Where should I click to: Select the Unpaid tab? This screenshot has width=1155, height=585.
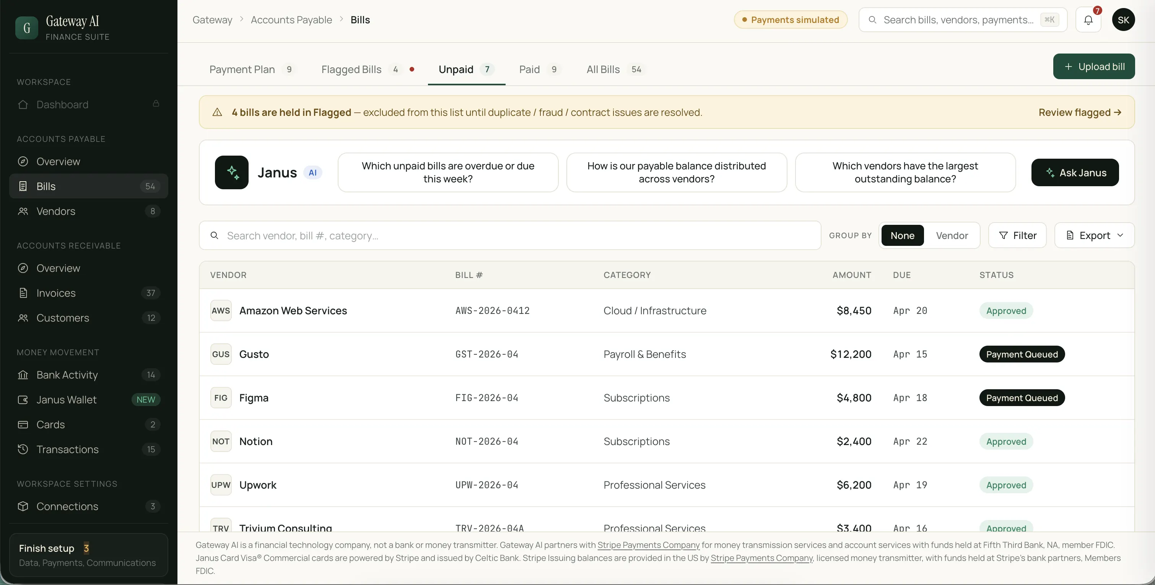(466, 70)
